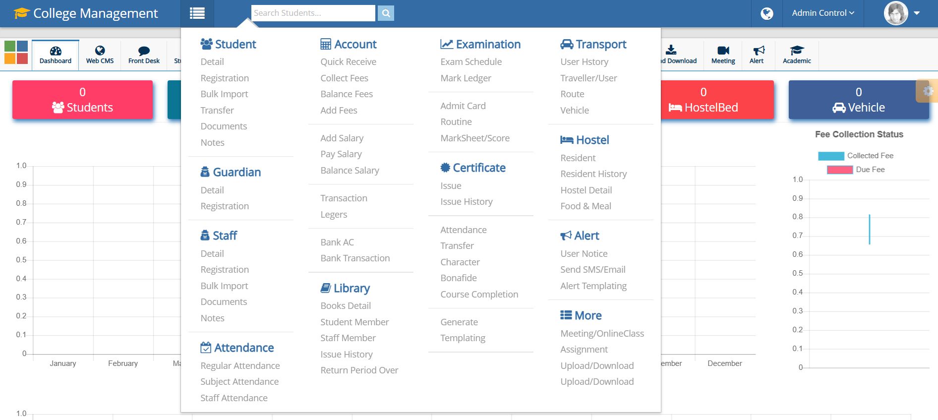Click the Guardian section icon
Viewport: 938px width, 420px height.
[205, 172]
